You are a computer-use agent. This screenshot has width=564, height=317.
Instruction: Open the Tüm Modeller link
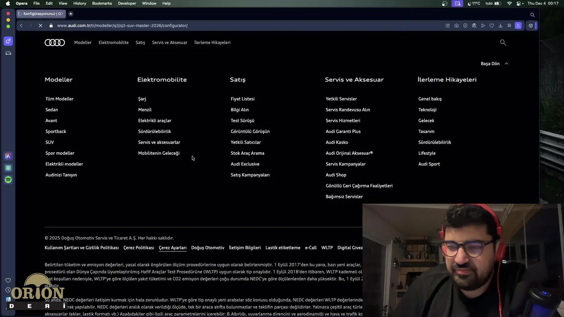(59, 99)
